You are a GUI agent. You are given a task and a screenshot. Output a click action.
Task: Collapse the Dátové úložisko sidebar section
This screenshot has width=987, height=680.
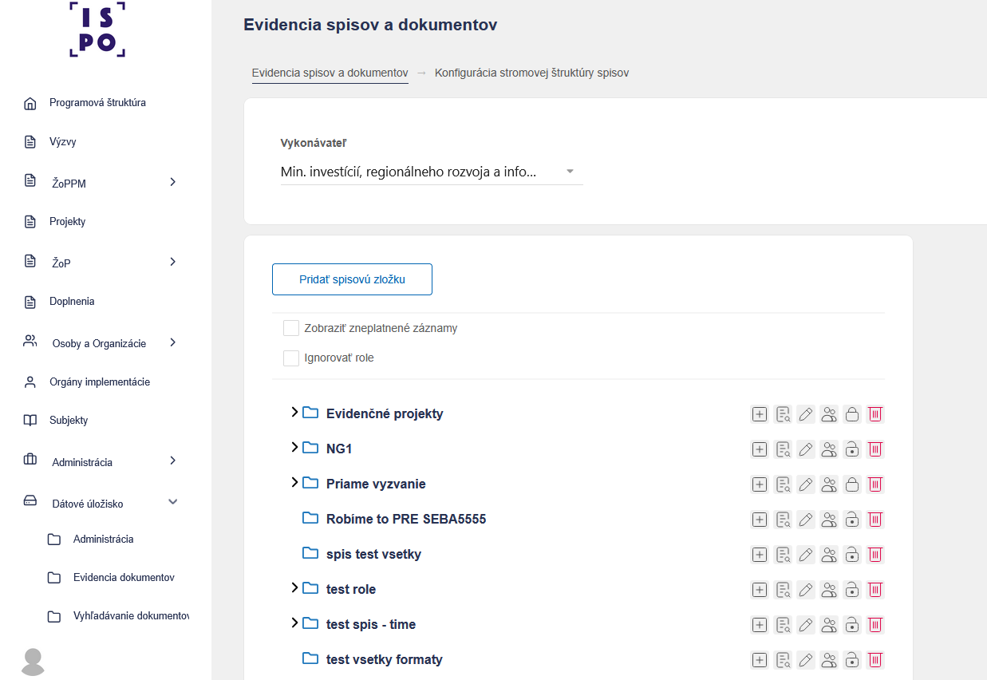[x=172, y=502]
